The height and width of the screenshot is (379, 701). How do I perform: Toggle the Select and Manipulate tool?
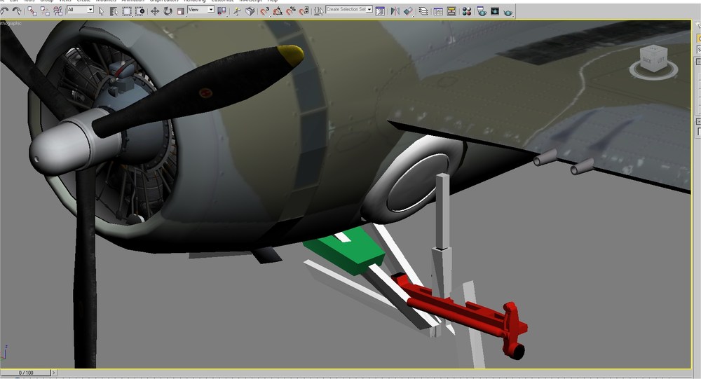coord(237,11)
